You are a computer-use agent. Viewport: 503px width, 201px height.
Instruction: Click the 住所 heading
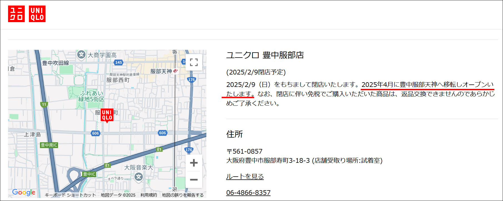[234, 134]
